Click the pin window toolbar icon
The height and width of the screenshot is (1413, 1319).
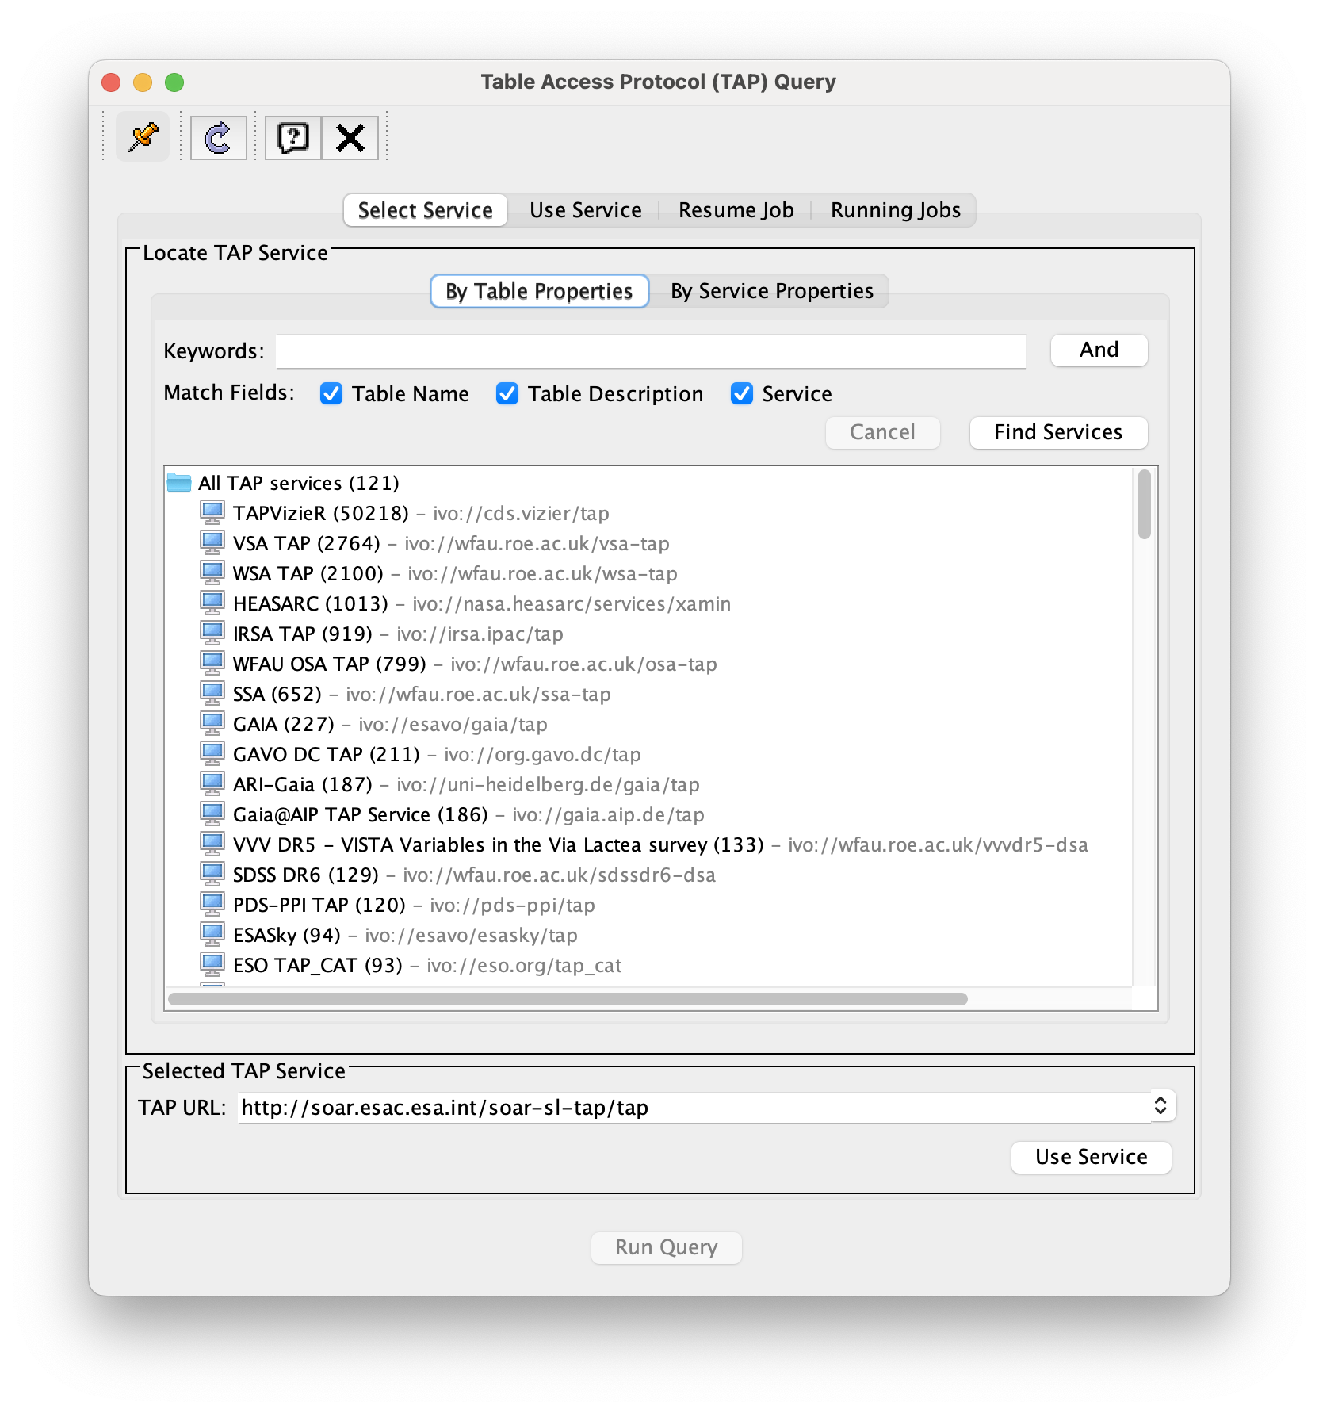(143, 137)
